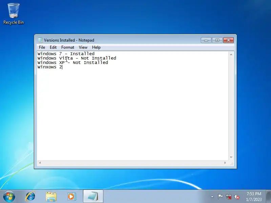Click the "Versions Installed - Notepad" title text

pos(69,40)
